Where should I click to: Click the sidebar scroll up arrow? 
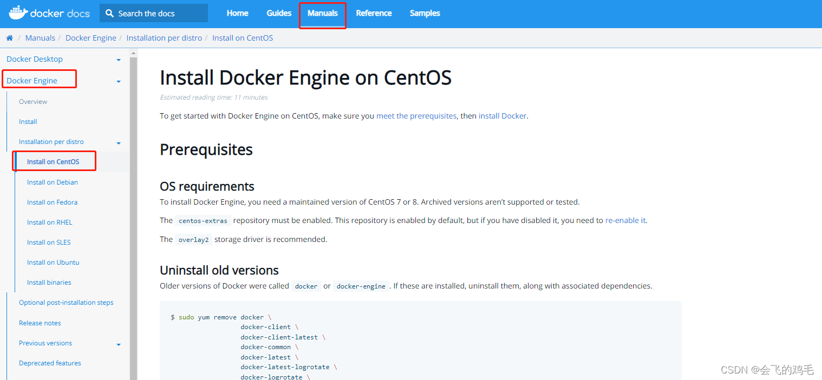click(x=133, y=53)
